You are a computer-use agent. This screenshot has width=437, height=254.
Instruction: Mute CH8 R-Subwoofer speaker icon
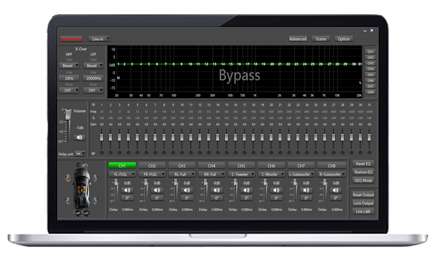coord(336,190)
